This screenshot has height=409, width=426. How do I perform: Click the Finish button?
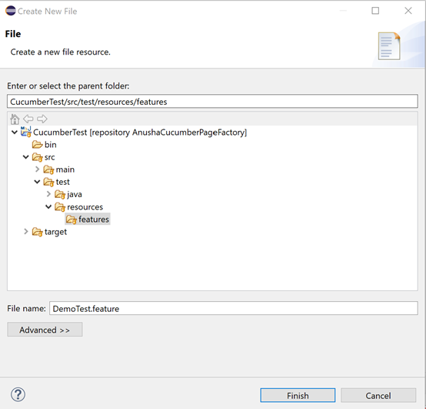pyautogui.click(x=298, y=395)
